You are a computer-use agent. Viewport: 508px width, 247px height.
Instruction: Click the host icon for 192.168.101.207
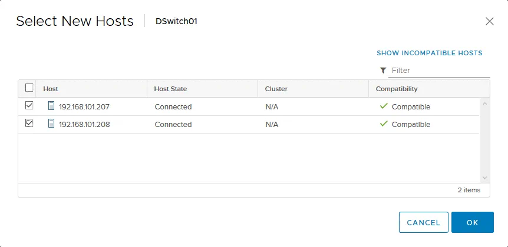(x=51, y=106)
